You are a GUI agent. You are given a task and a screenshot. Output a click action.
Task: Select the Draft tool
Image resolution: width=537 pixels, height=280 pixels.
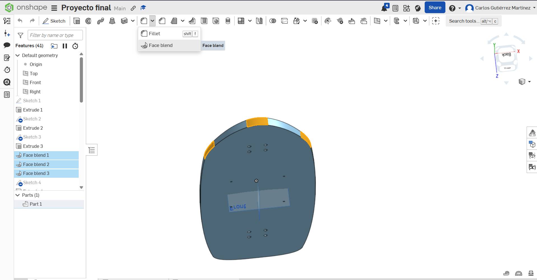[x=174, y=21]
